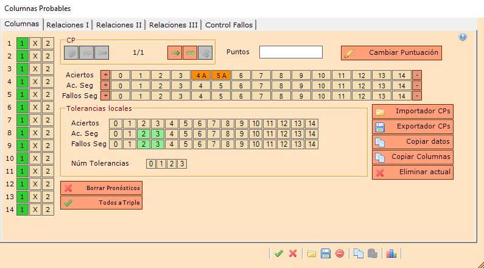Screen dimensions: 484x268
Task: Click plus button in Ac. Seg row
Action: coord(105,85)
